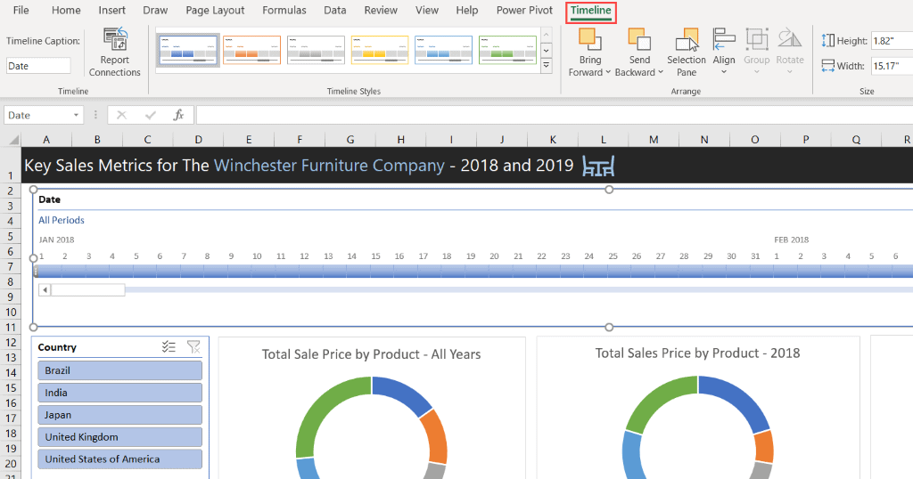Open the Page Layout tab
This screenshot has height=479, width=913.
[x=215, y=11]
